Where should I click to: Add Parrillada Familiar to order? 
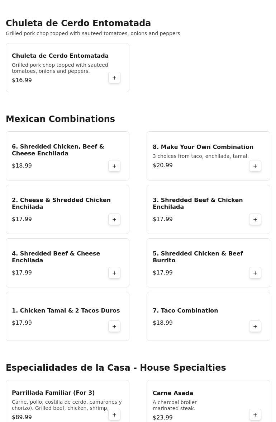[114, 415]
